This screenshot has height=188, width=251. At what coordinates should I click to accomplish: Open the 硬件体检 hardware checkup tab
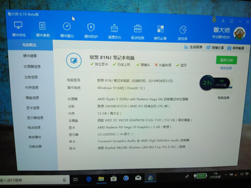point(19,29)
